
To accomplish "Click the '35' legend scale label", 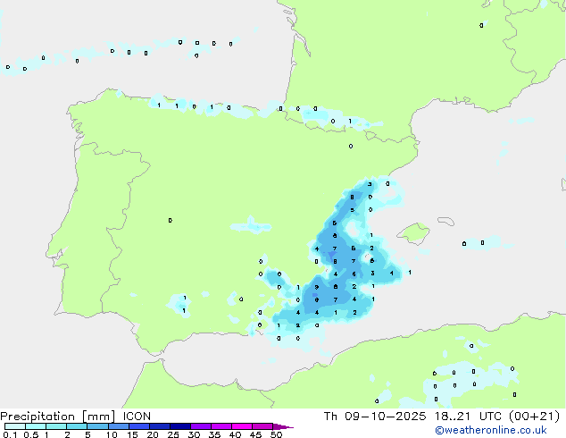I will (x=214, y=434).
